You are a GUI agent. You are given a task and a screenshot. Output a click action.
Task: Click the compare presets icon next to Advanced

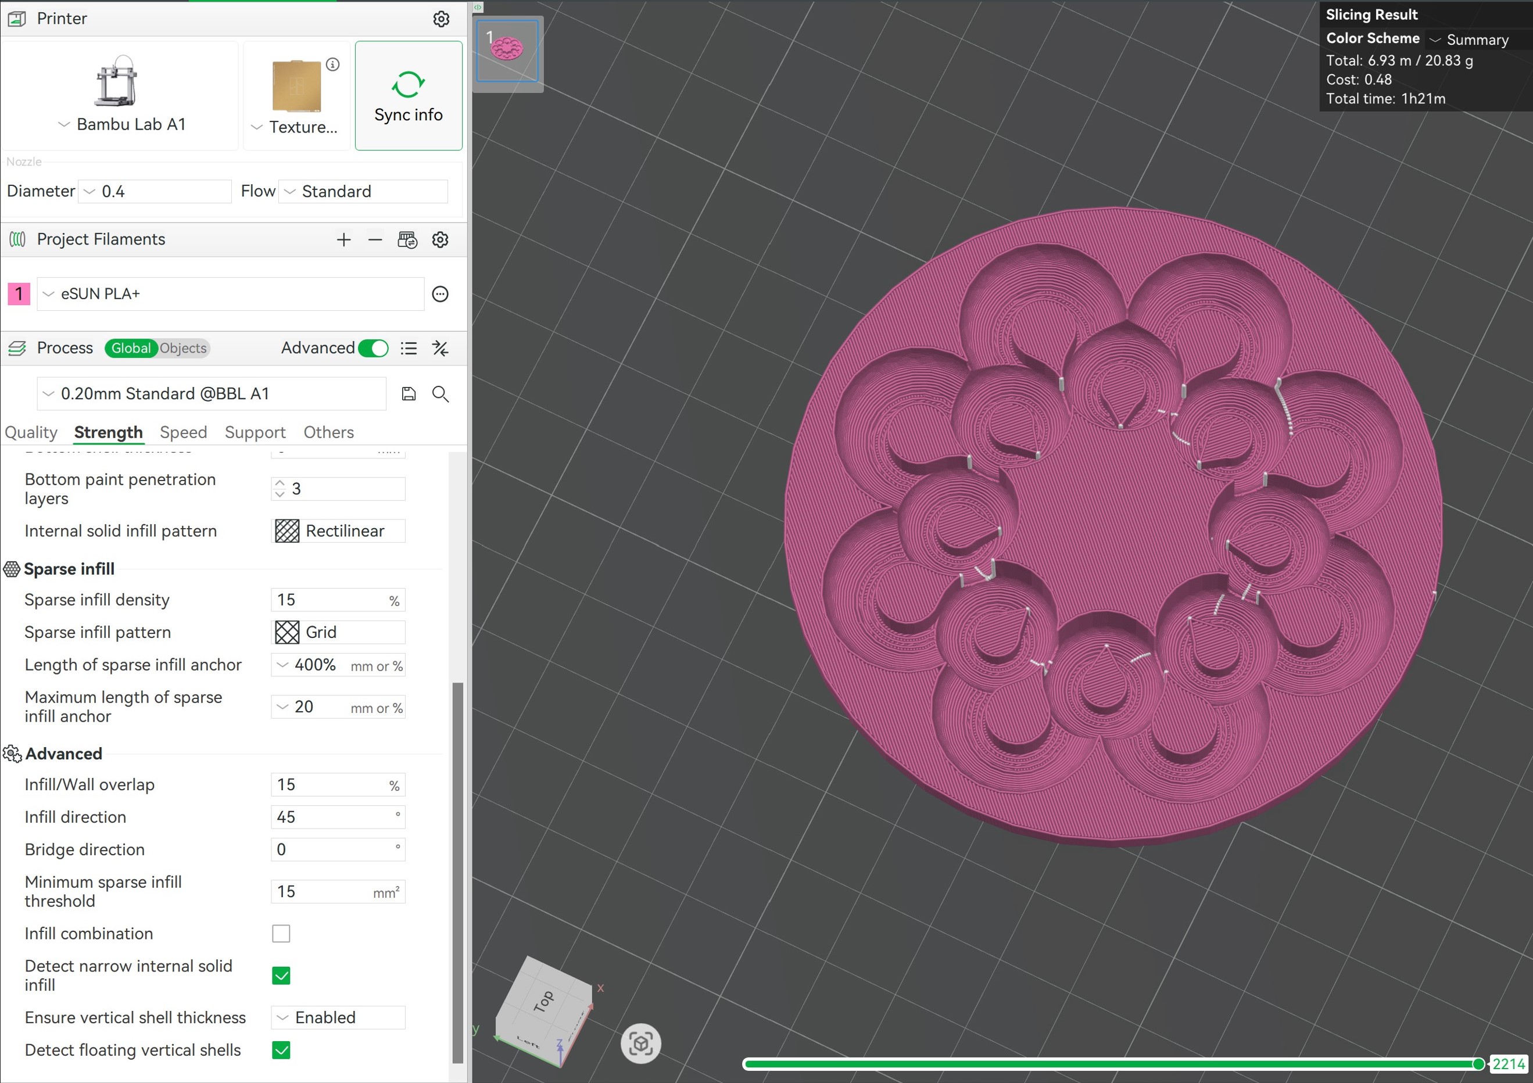point(440,349)
